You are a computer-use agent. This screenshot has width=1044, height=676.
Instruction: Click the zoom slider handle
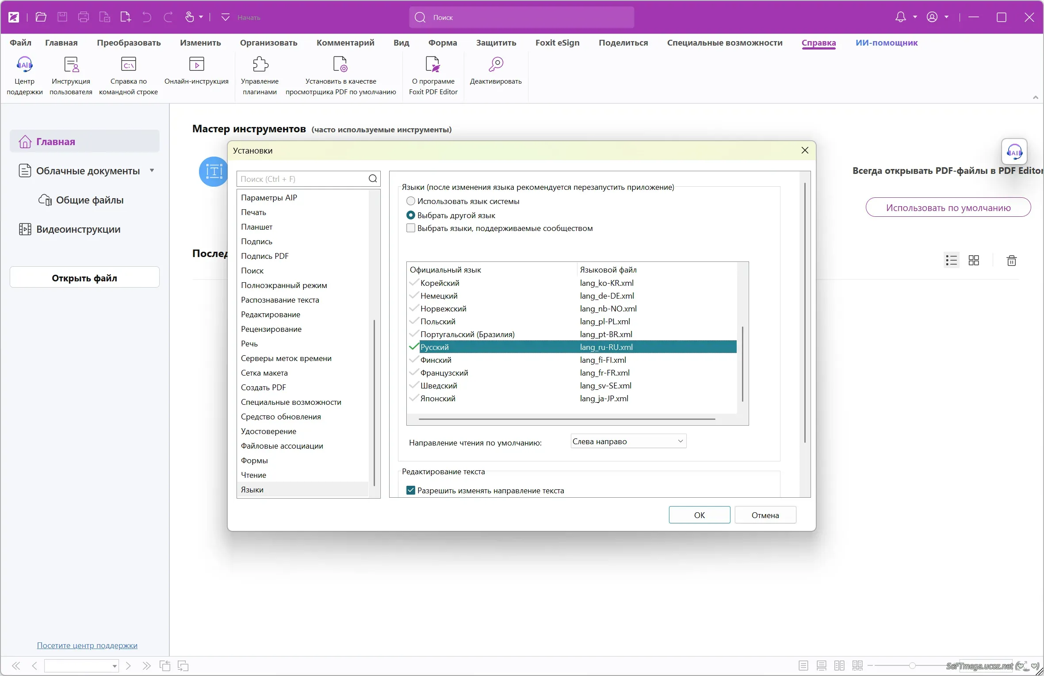(x=912, y=666)
